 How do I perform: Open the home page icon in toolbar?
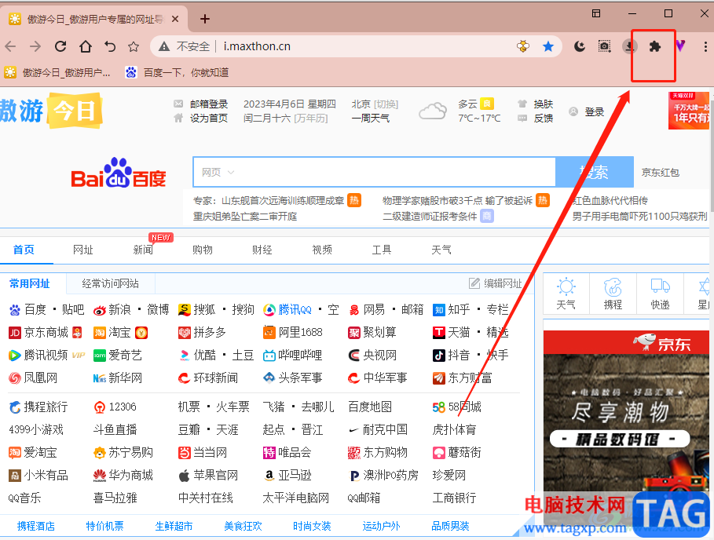coord(85,46)
